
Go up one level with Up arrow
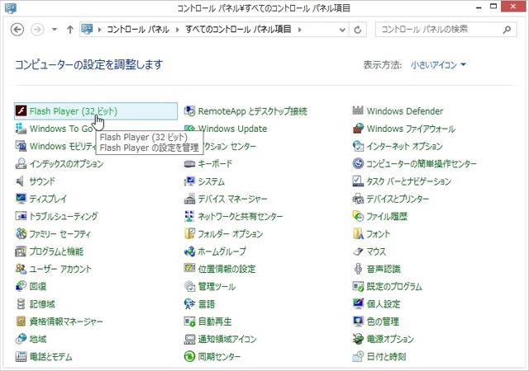click(69, 30)
